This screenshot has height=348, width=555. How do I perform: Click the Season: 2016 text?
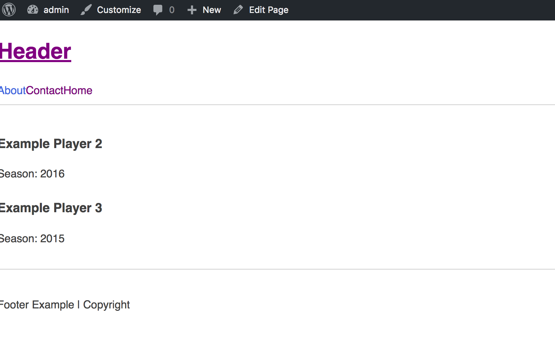coord(32,174)
